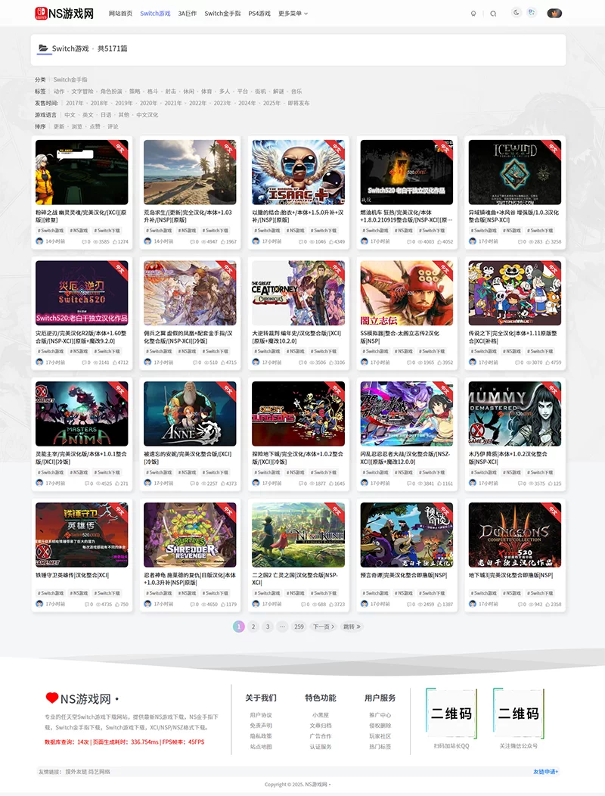This screenshot has width=605, height=796.
Task: Click #Switch下载 tag on 探险地下城 card
Action: pos(323,472)
